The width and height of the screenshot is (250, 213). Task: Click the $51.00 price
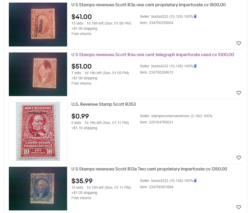click(81, 66)
